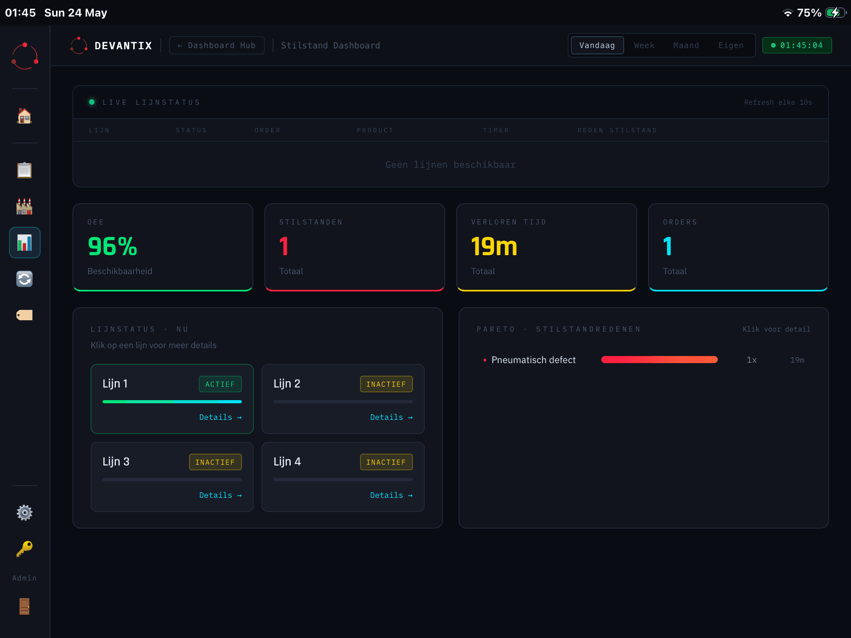Open Details for Lijn 4
This screenshot has width=851, height=638.
click(392, 495)
